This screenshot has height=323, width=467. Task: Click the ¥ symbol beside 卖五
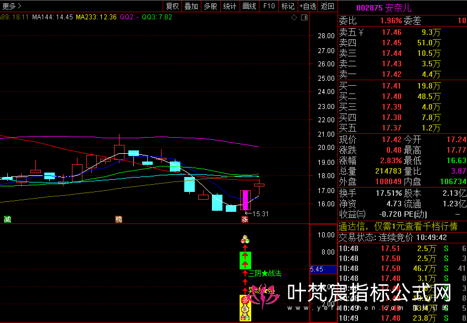click(x=361, y=32)
